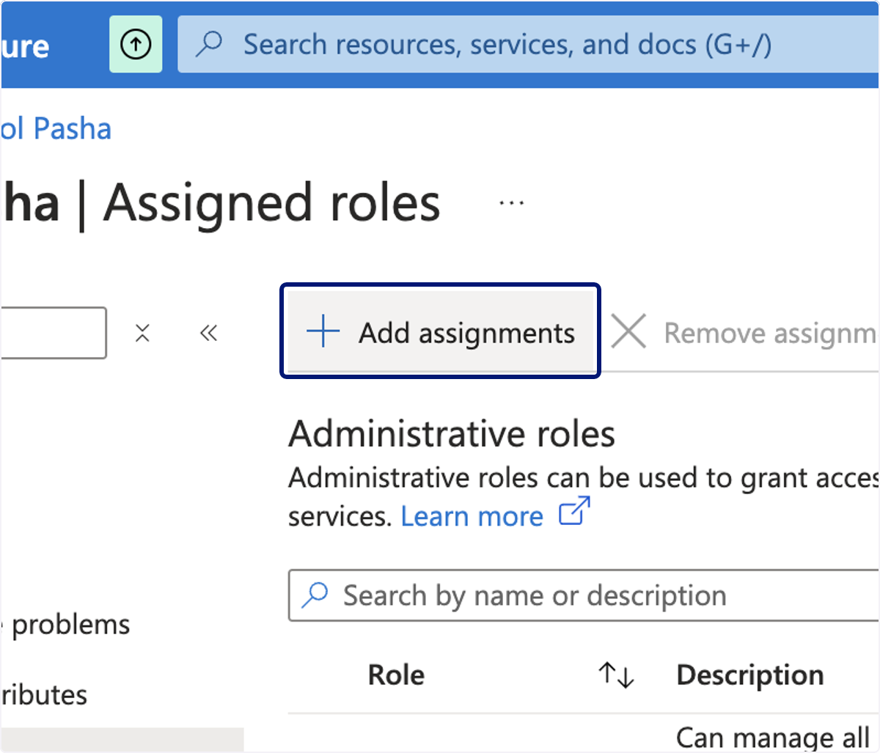880x753 pixels.
Task: Click the Add assignments button
Action: pyautogui.click(x=440, y=331)
